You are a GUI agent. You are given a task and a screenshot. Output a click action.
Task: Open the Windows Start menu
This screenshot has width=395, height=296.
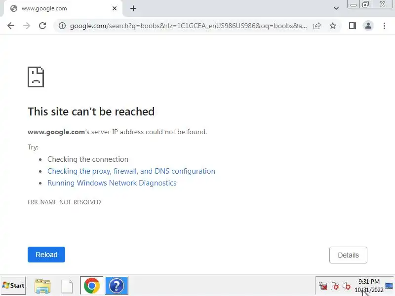click(x=14, y=286)
